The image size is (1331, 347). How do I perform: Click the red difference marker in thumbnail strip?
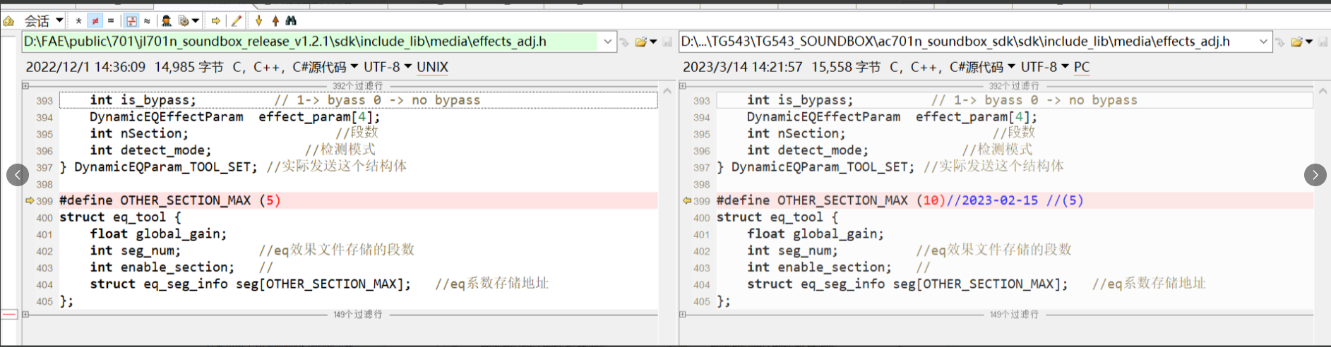[9, 315]
